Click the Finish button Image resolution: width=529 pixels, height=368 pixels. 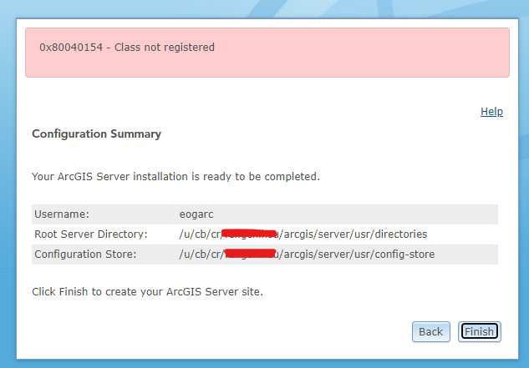click(x=479, y=331)
